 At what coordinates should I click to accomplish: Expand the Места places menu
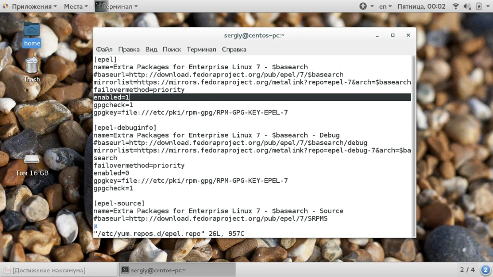click(x=76, y=6)
